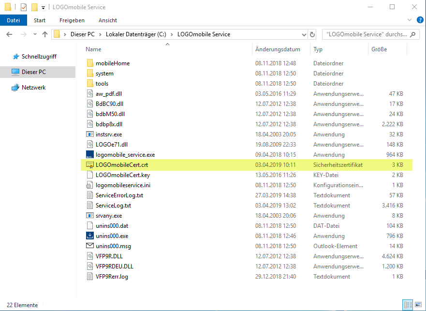Switch to large icons view layout

(418, 305)
